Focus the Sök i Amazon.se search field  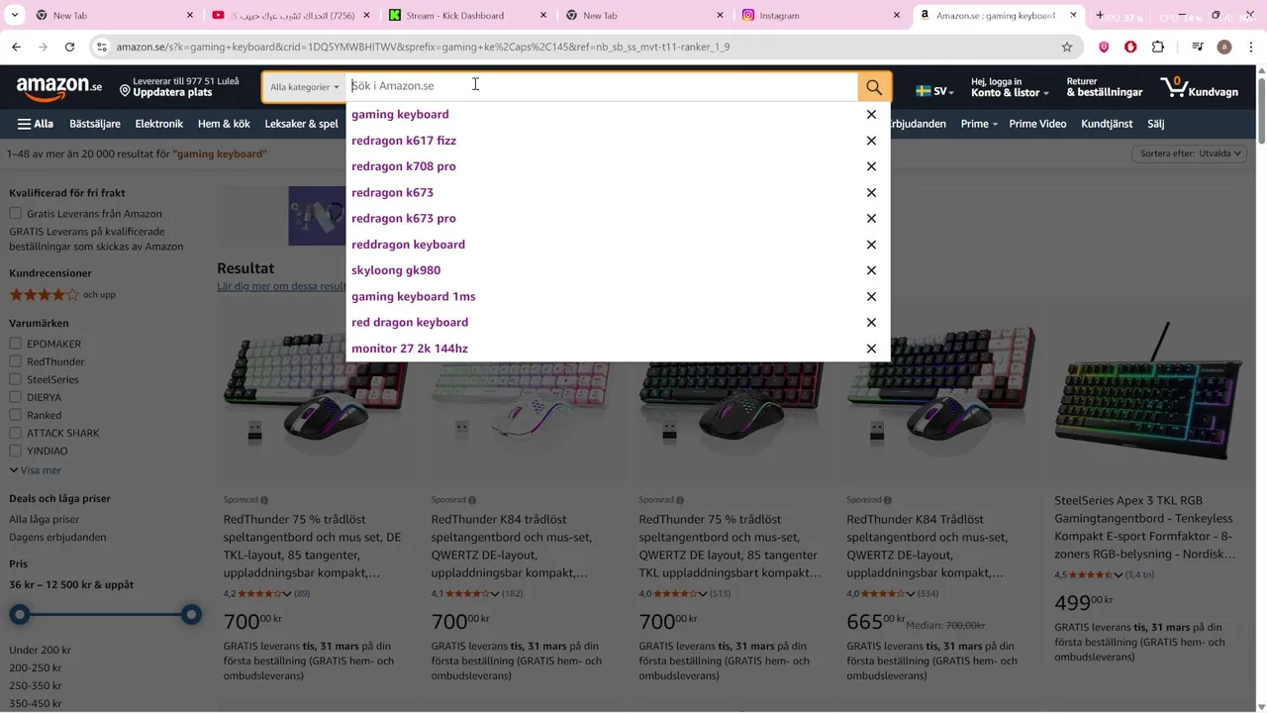[x=602, y=87]
